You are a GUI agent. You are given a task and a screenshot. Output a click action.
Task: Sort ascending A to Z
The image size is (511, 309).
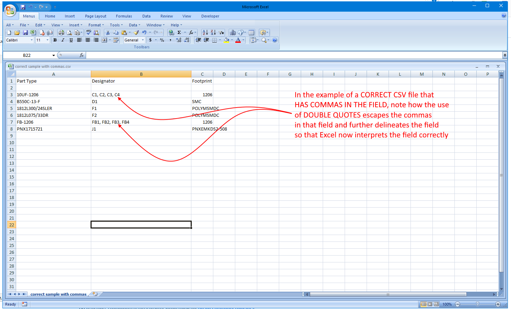(205, 33)
